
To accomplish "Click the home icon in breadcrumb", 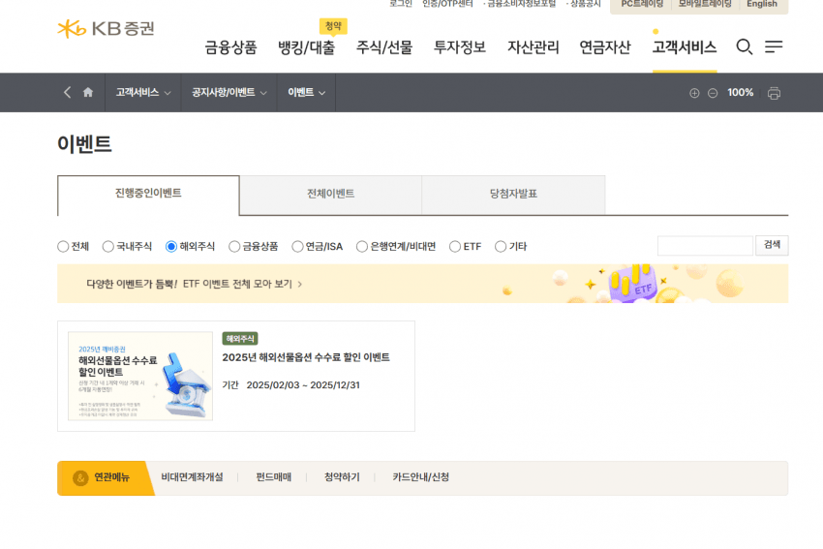I will (x=88, y=93).
